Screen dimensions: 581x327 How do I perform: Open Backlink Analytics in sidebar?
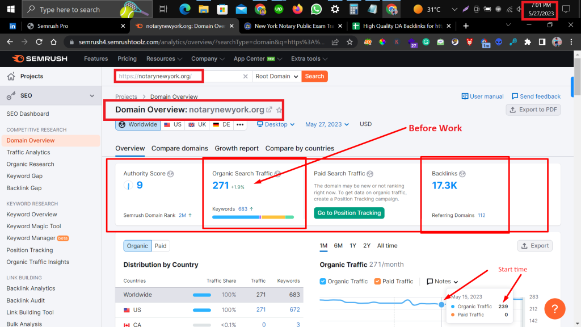31,288
